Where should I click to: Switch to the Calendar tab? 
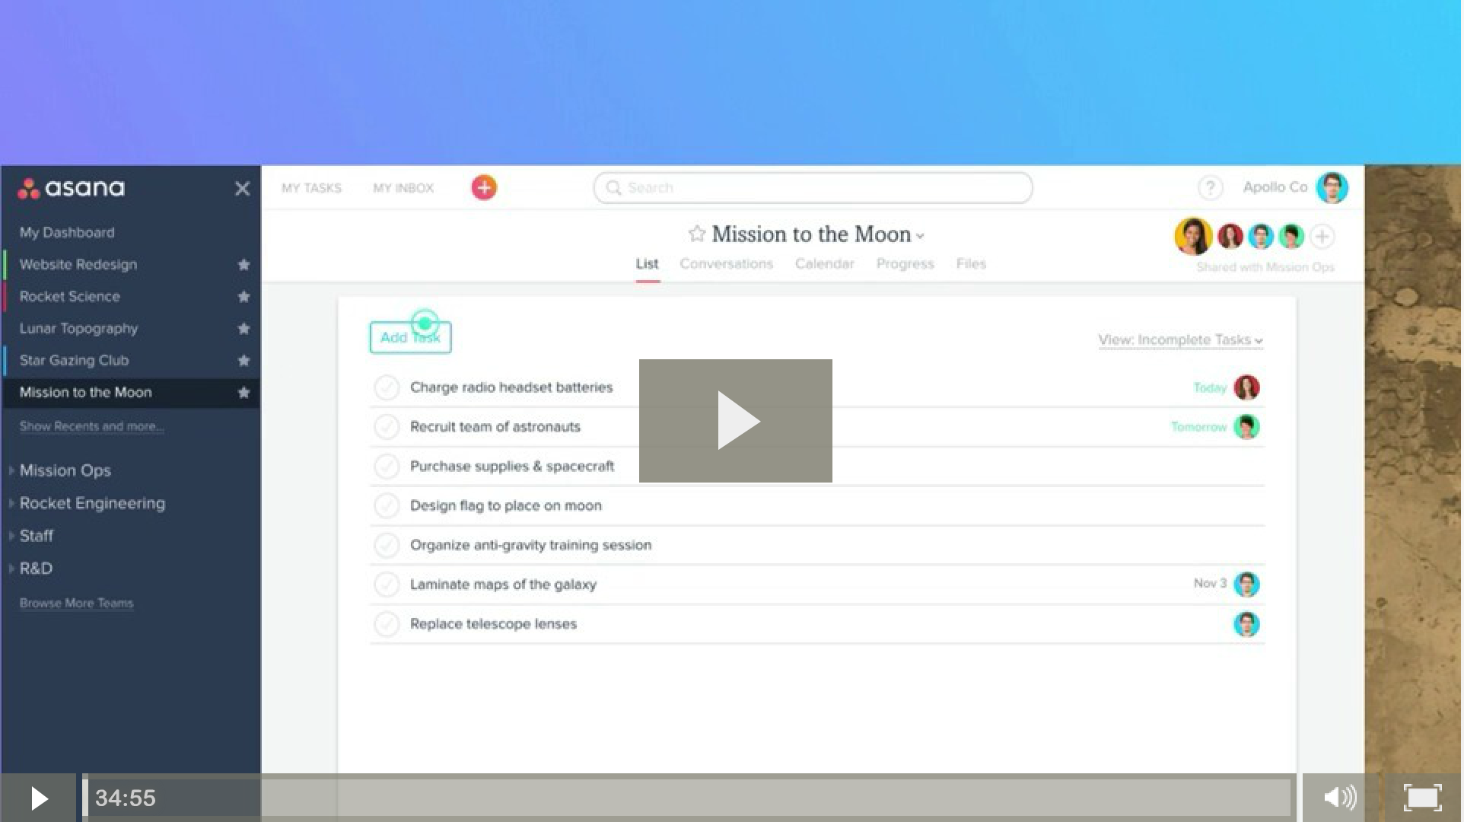pyautogui.click(x=824, y=264)
